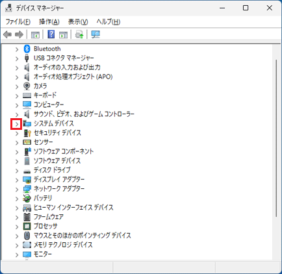The height and width of the screenshot is (274, 282).
Task: Click the blue Help question mark icon
Action: [x=51, y=34]
